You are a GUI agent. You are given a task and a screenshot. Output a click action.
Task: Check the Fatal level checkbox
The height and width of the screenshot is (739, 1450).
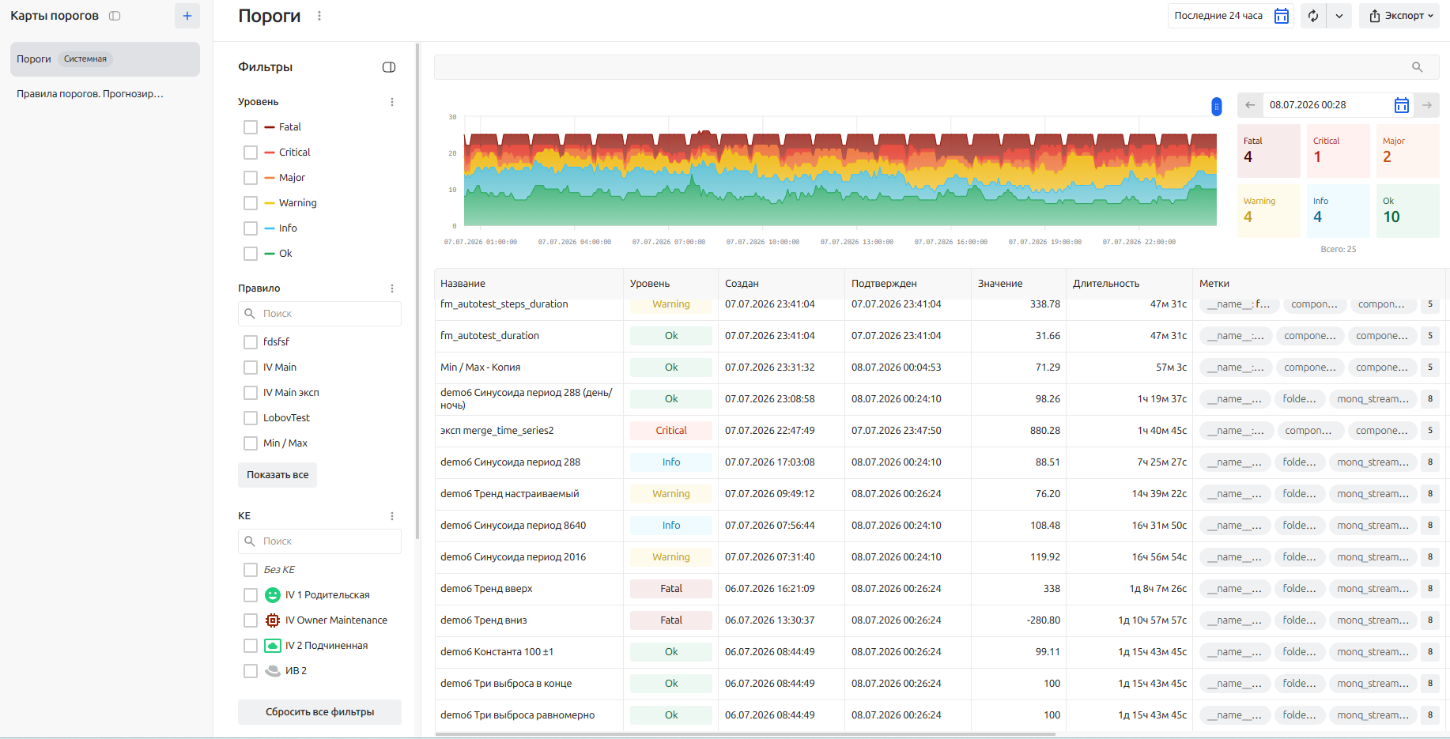251,127
